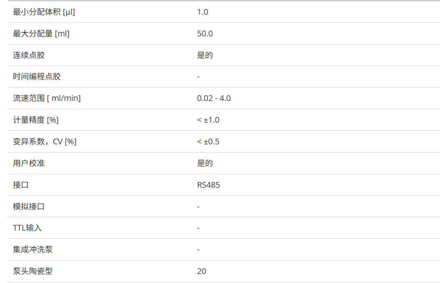
Task: Click 是的 value for 用户校准
Action: click(x=205, y=163)
